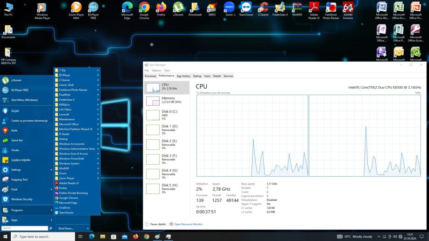
Task: Switch to the Services tab
Action: (228, 76)
